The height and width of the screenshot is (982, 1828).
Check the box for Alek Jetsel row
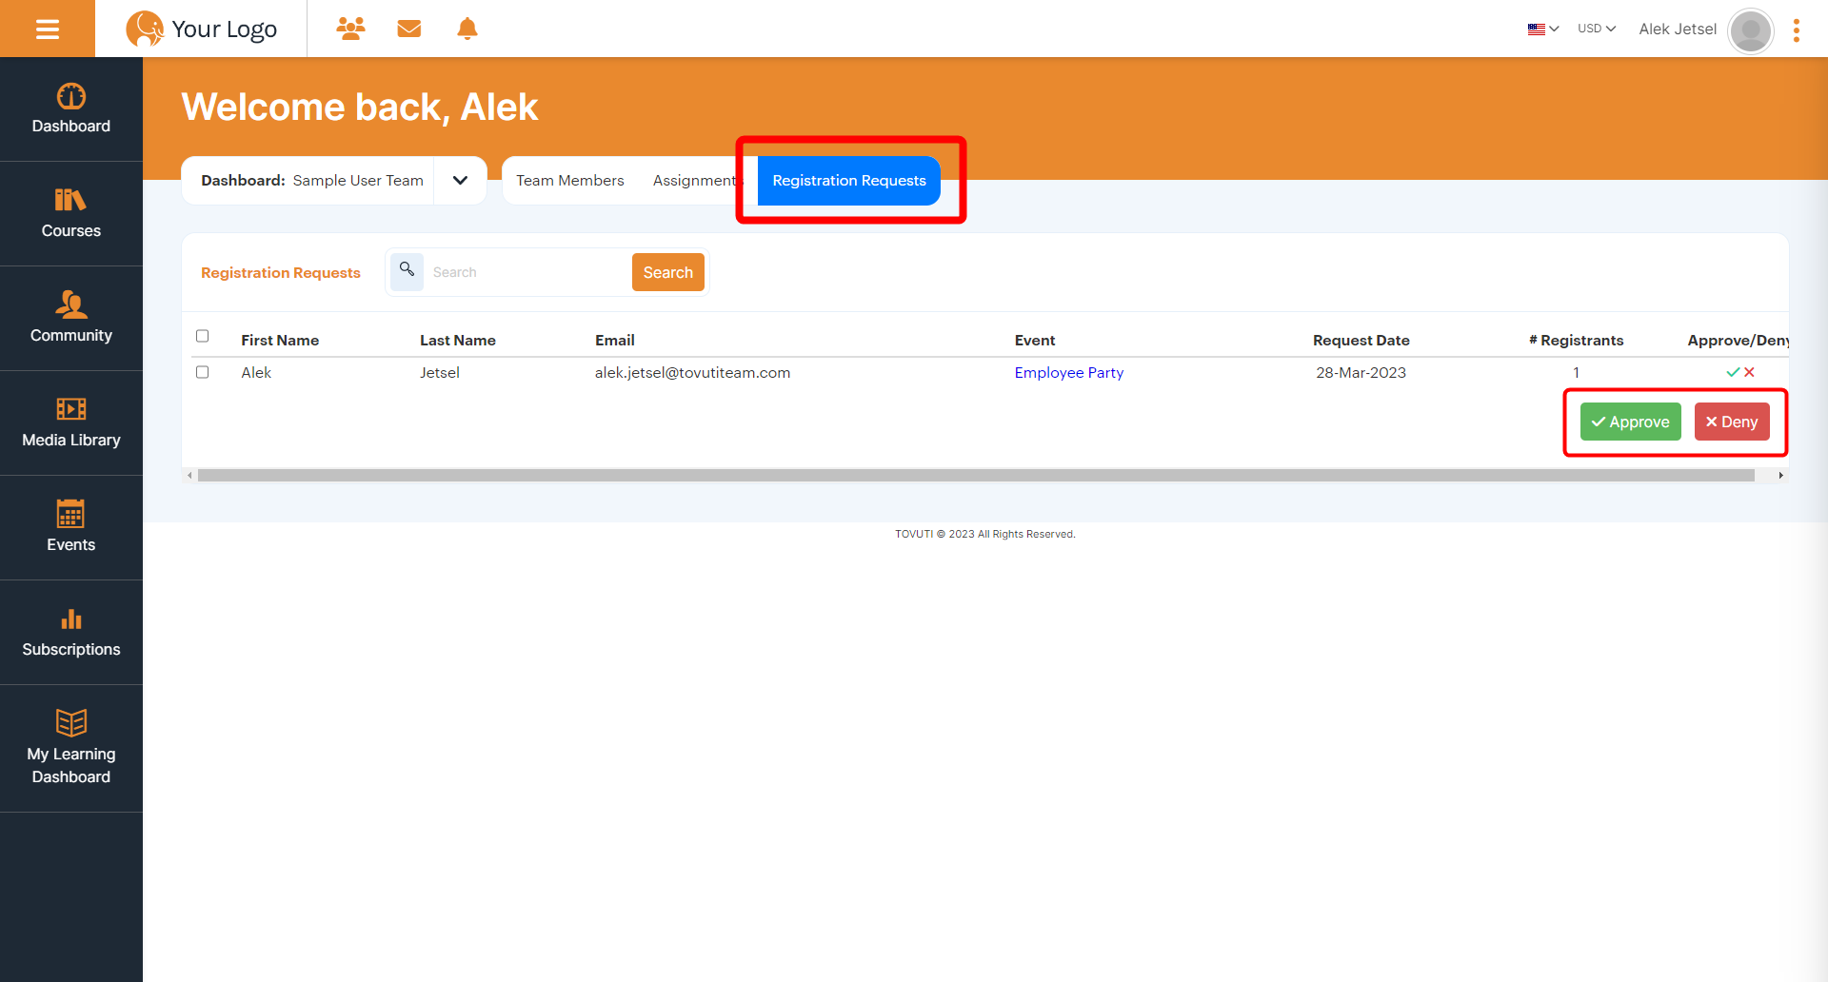coord(202,372)
